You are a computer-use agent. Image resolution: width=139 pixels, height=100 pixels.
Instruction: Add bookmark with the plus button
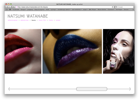tap(14, 7)
